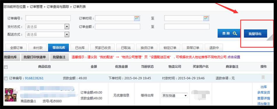Focus the 订单时间 end date field
The width and height of the screenshot is (277, 109).
click(x=187, y=18)
